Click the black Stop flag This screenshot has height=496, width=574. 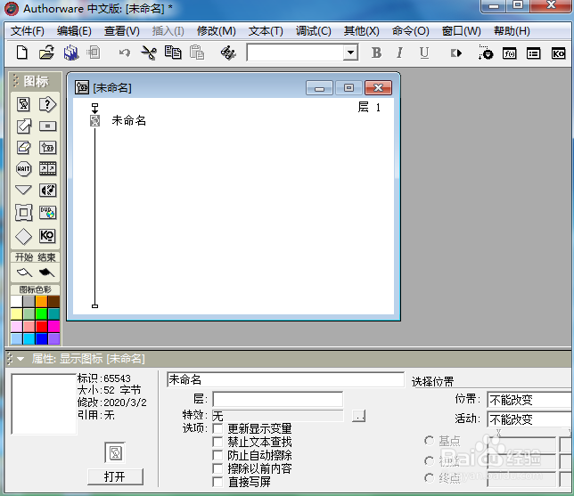(x=46, y=272)
